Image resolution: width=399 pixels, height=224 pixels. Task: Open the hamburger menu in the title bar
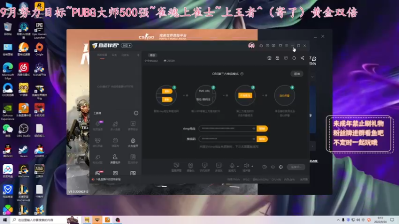pyautogui.click(x=286, y=46)
